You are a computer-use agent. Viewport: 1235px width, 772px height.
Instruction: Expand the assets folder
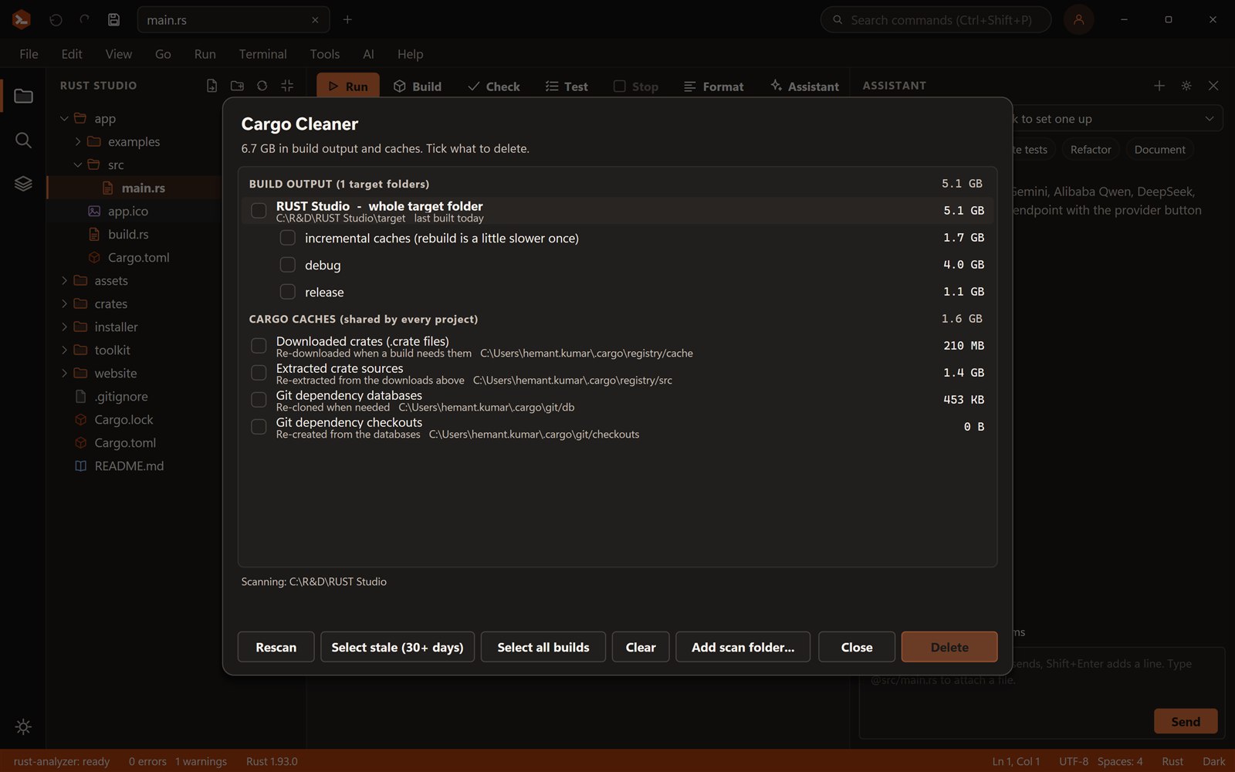point(64,281)
